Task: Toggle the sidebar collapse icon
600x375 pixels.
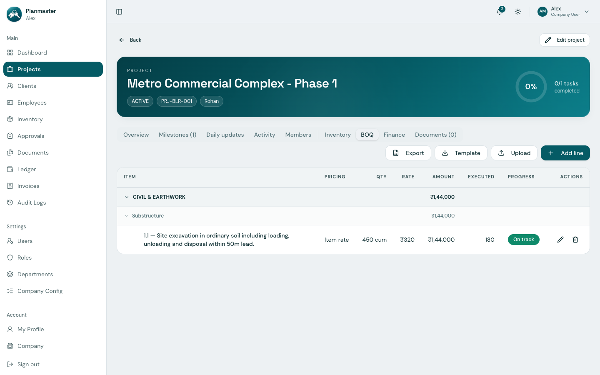Action: click(119, 12)
